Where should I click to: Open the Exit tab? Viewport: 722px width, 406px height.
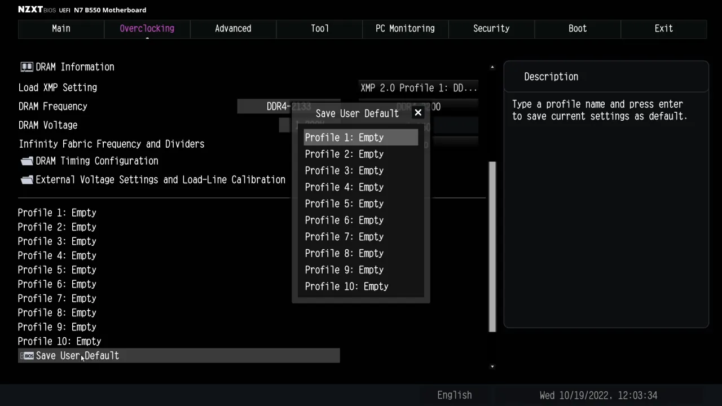pos(663,29)
